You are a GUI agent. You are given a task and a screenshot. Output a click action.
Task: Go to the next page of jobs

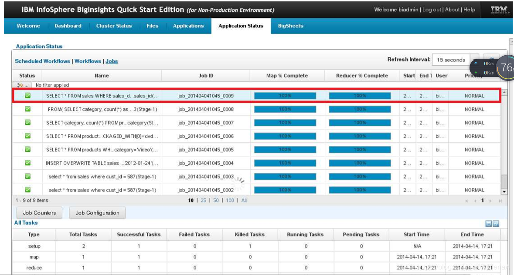click(x=490, y=201)
